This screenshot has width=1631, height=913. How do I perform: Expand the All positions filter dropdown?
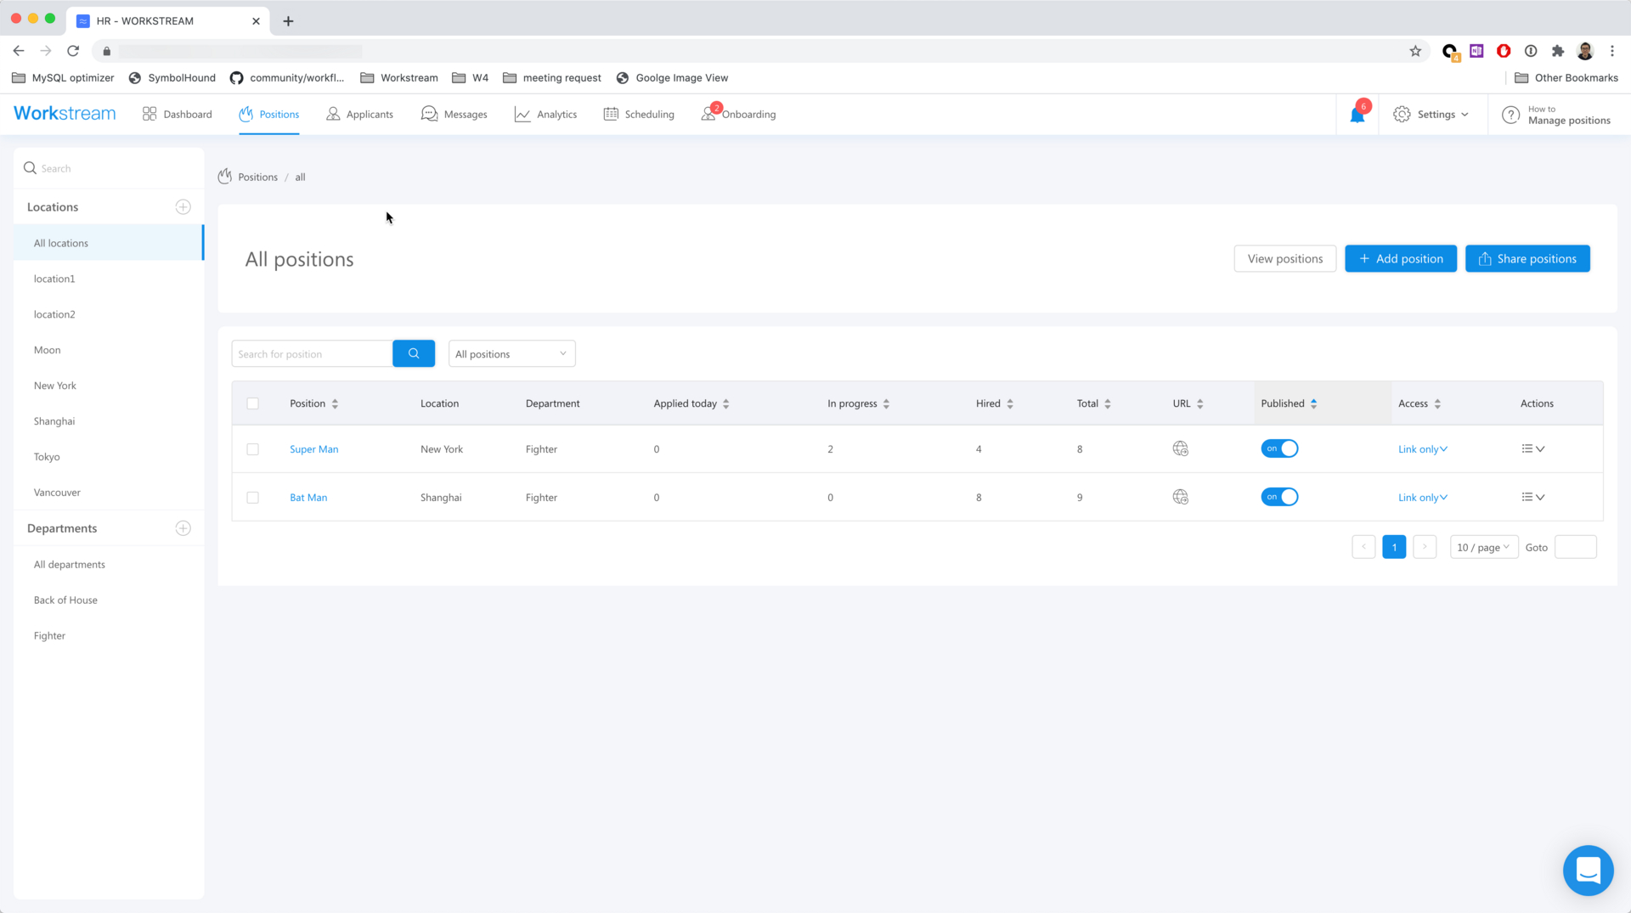tap(511, 354)
